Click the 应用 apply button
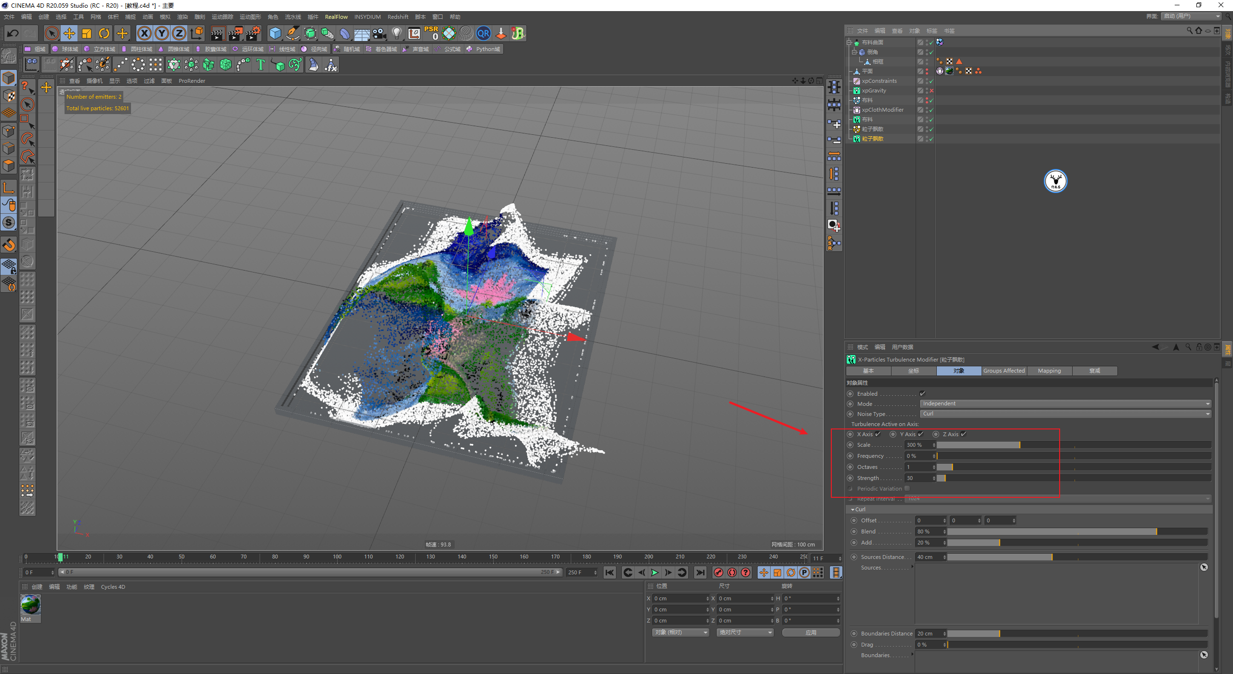Viewport: 1233px width, 674px height. click(811, 633)
